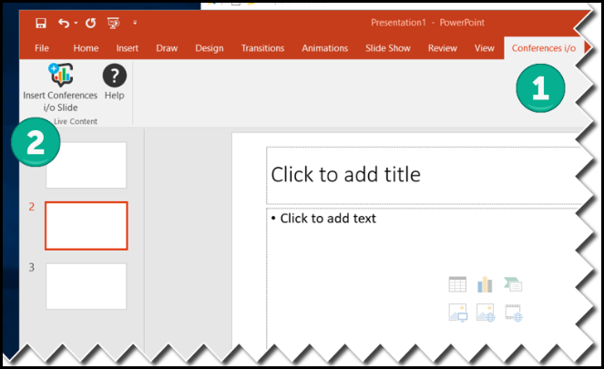
Task: Switch to the View ribbon tab
Action: [x=484, y=48]
